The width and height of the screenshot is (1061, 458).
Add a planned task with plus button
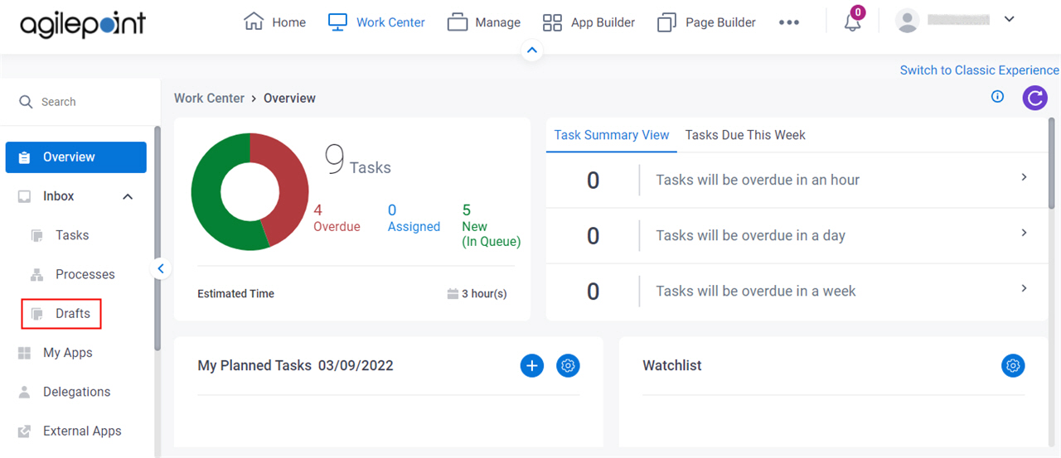point(532,365)
